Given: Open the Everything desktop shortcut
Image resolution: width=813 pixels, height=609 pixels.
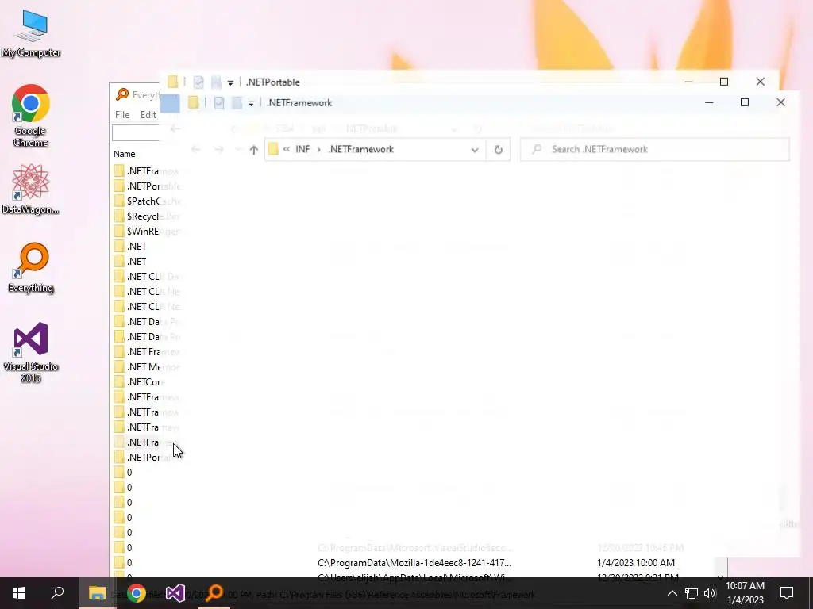Looking at the screenshot, I should click(x=31, y=268).
